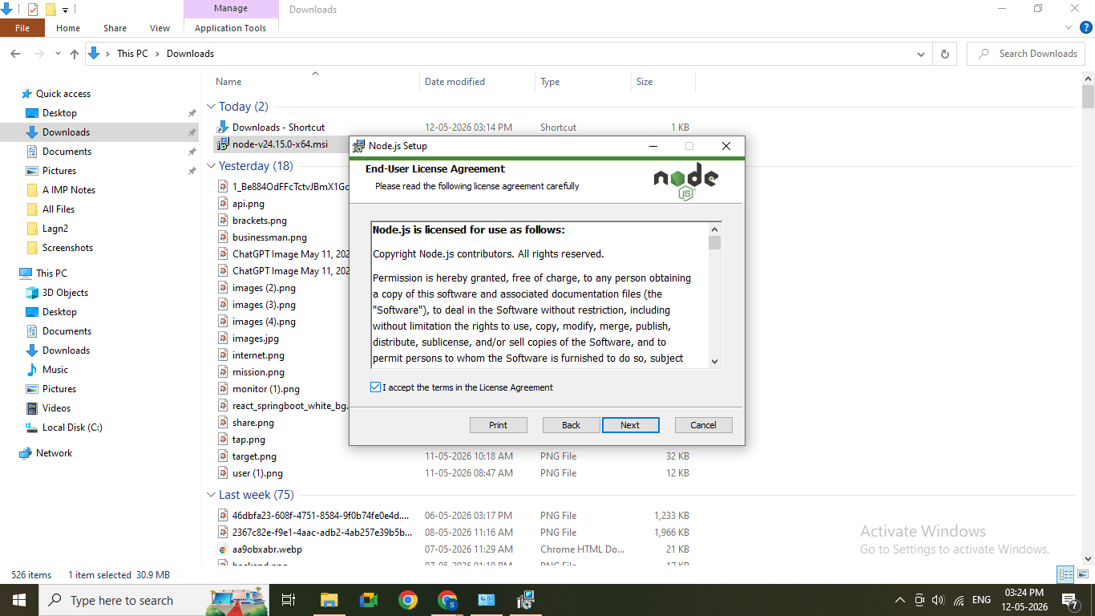Screen dimensions: 1095x616
Task: Open File Explorer taskbar icon
Action: (x=329, y=600)
